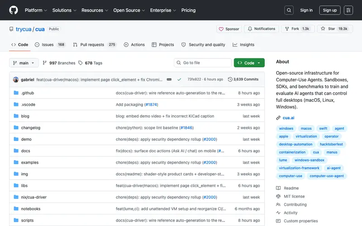Viewport: 362px width, 226px height.
Task: Expand the Open Source header menu
Action: coord(129,10)
